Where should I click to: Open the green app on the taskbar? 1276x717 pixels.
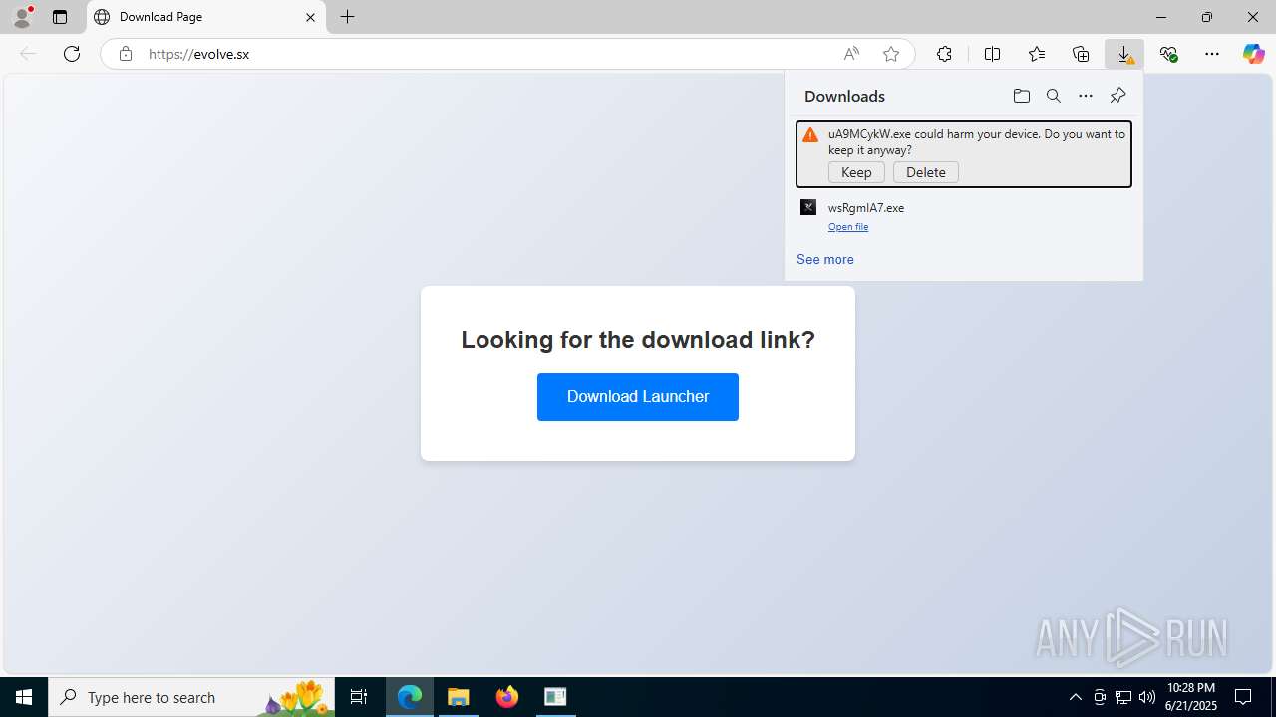coord(555,697)
